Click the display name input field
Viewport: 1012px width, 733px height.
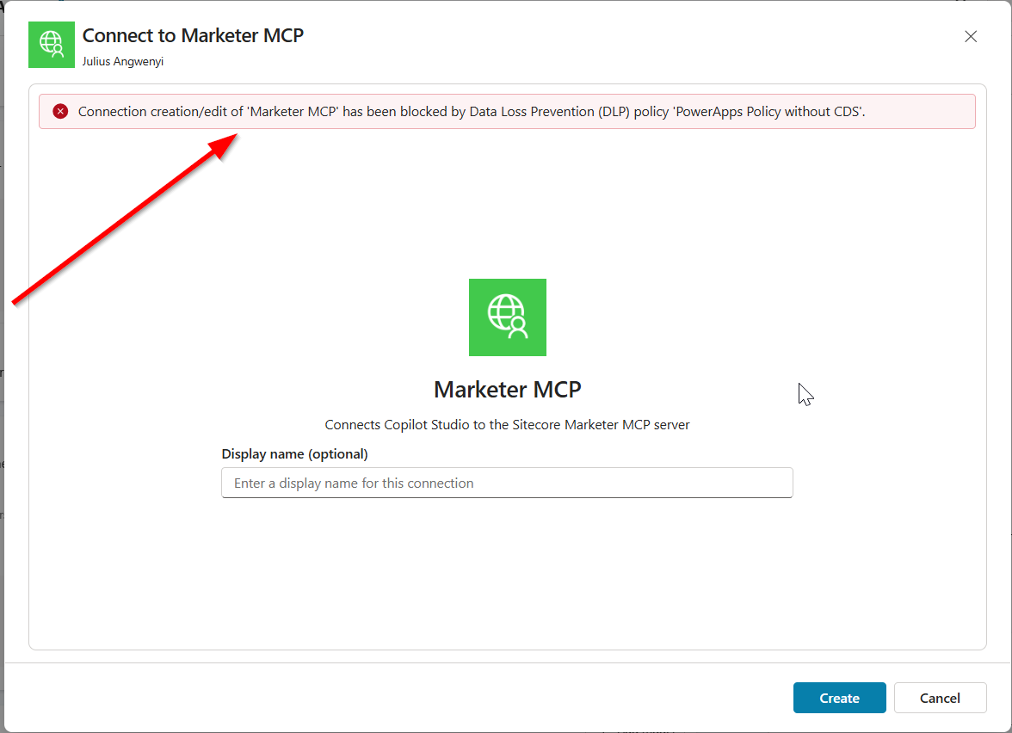coord(507,483)
